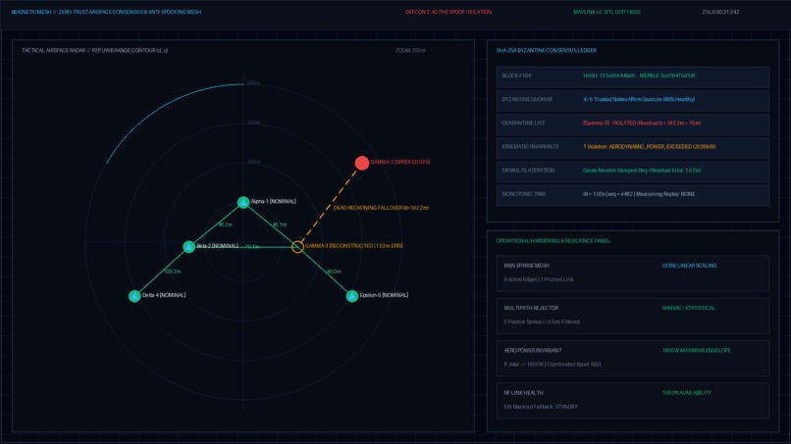Viewport: 791px width, 444px height.
Task: Click the RF LINK HEALTH card title
Action: (x=524, y=393)
